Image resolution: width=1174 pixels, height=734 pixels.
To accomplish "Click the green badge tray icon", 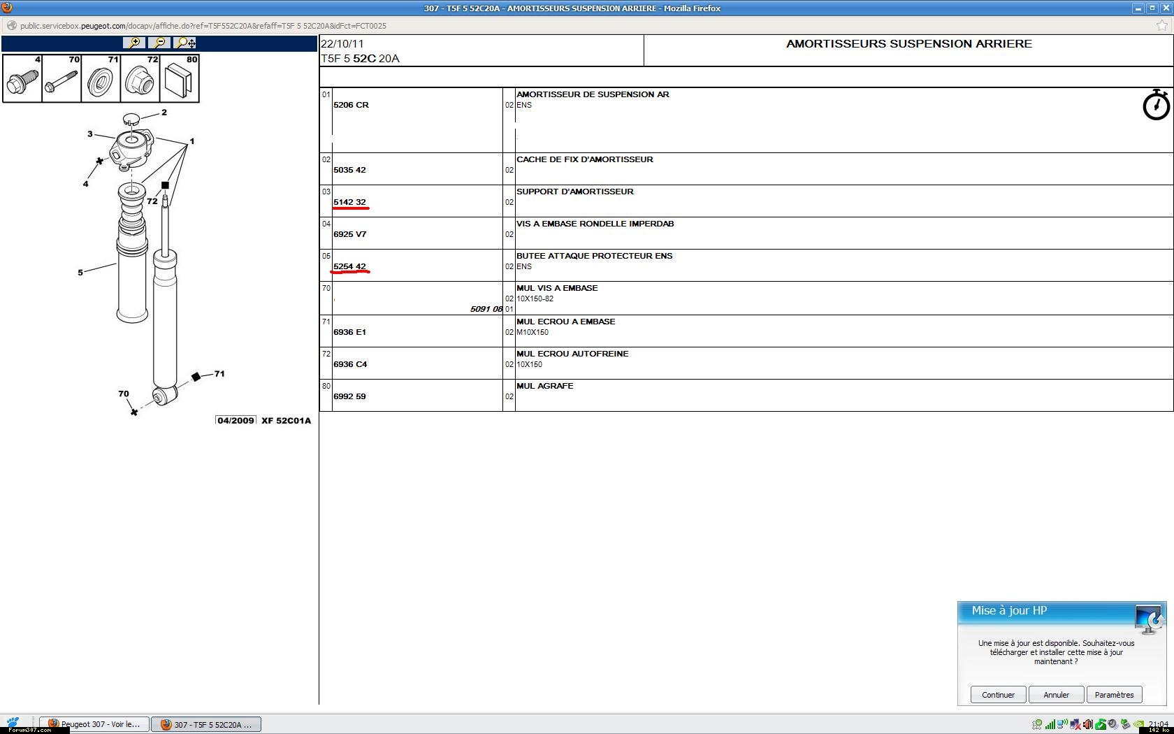I will click(x=1037, y=725).
